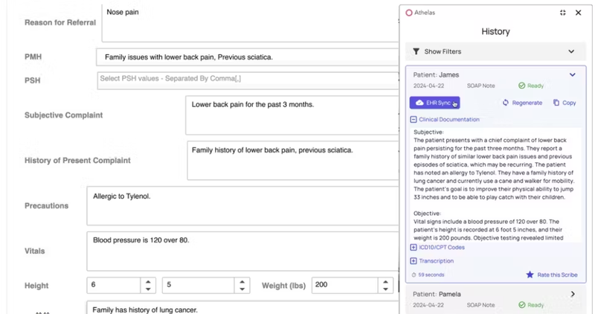Collapse the Patient James entry chevron
The height and width of the screenshot is (314, 595).
point(572,75)
